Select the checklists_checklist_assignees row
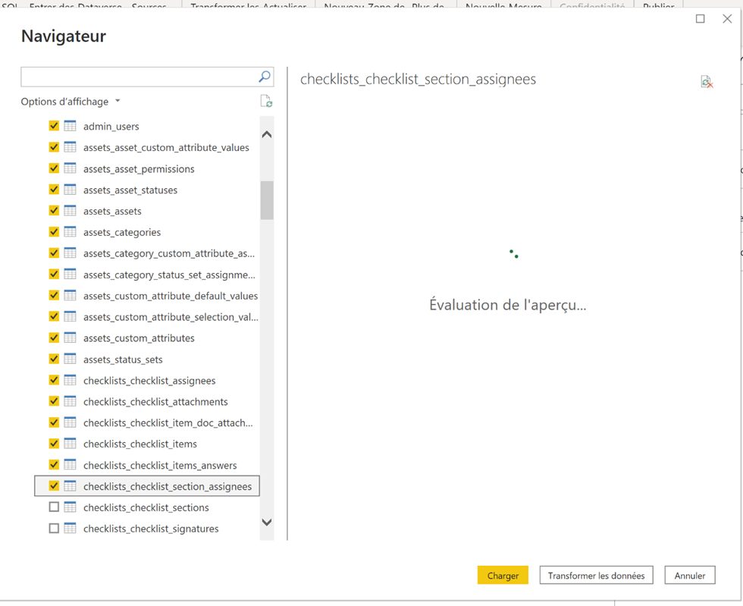Screen dimensions: 743x606 click(x=147, y=380)
